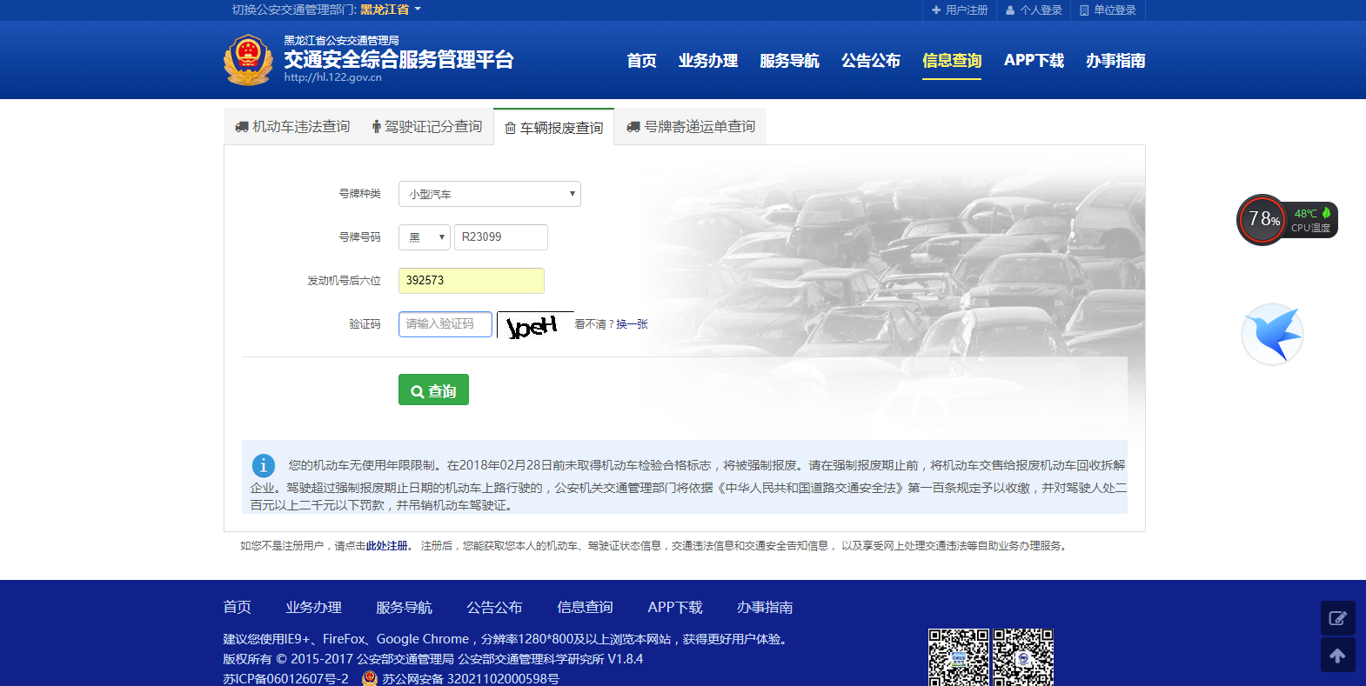Click 苏ICP备06012607号-2 link

click(285, 679)
